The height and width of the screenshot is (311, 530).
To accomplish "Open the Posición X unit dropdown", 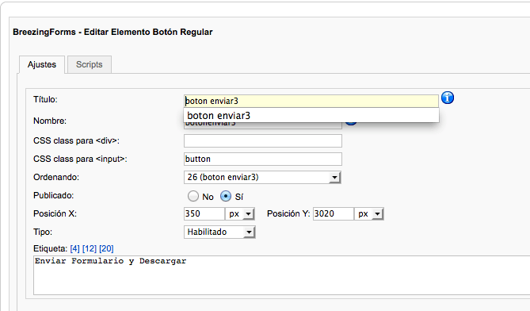I will tap(240, 214).
